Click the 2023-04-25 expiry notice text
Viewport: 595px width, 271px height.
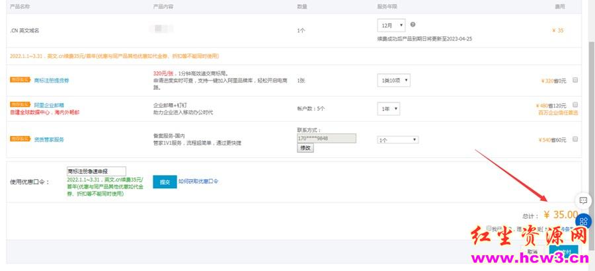click(424, 39)
